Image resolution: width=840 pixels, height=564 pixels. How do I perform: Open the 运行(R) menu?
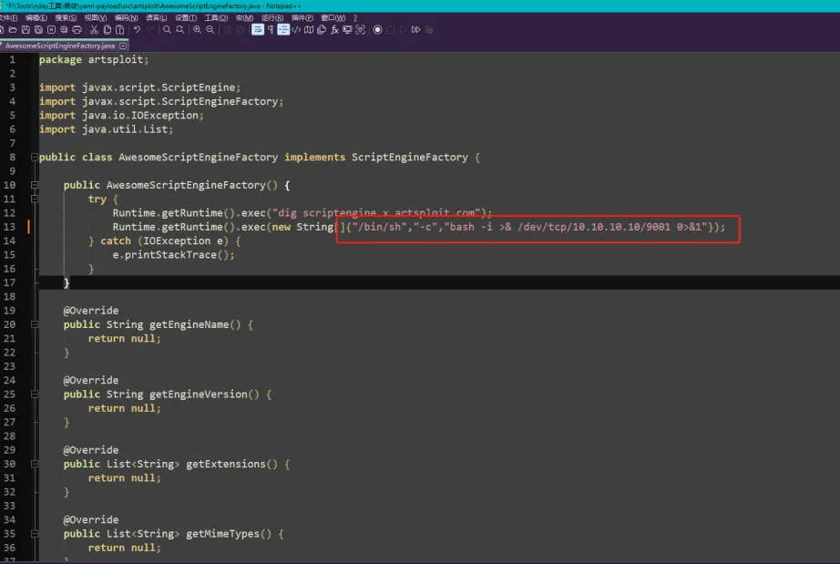272,18
